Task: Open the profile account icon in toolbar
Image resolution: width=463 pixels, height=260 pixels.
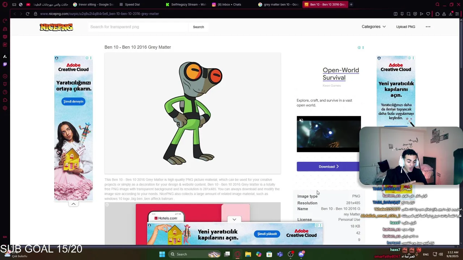Action: click(x=444, y=14)
